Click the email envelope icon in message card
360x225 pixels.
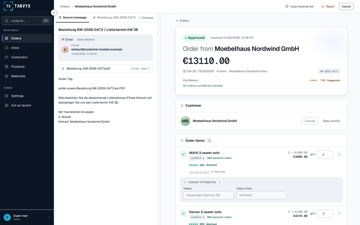click(x=63, y=40)
